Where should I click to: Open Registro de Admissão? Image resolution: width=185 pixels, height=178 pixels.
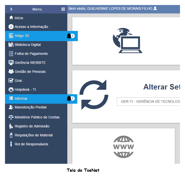pyautogui.click(x=32, y=126)
